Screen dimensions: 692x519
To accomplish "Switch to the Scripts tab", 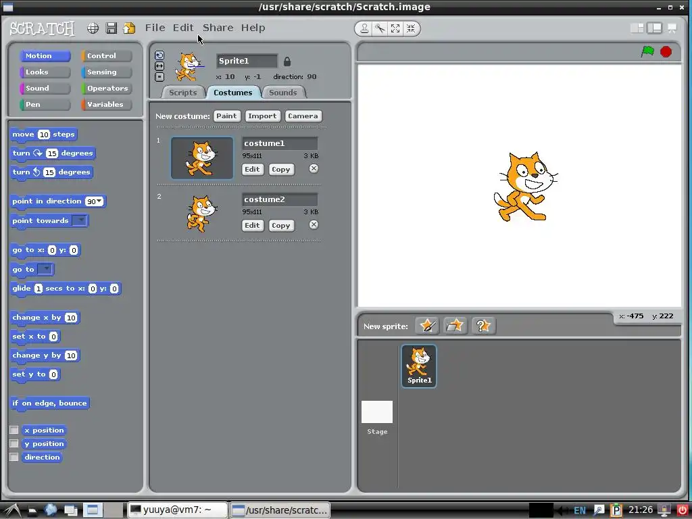I will 182,93.
